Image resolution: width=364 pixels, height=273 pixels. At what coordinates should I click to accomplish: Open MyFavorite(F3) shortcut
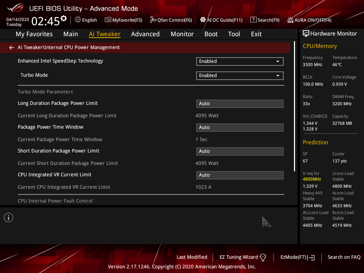coord(123,20)
